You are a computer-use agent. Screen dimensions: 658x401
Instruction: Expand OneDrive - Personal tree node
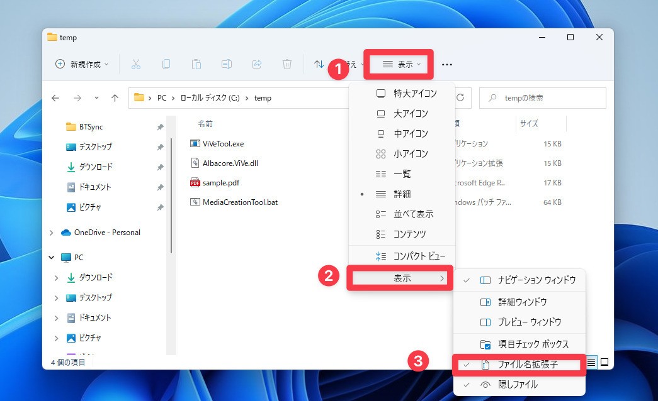(51, 233)
